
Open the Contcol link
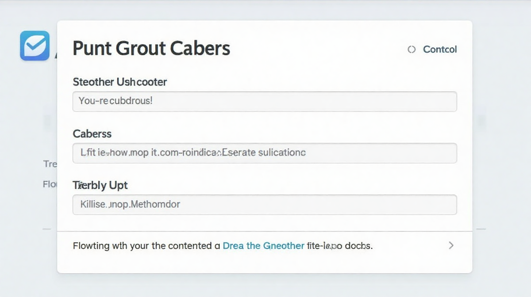[440, 49]
